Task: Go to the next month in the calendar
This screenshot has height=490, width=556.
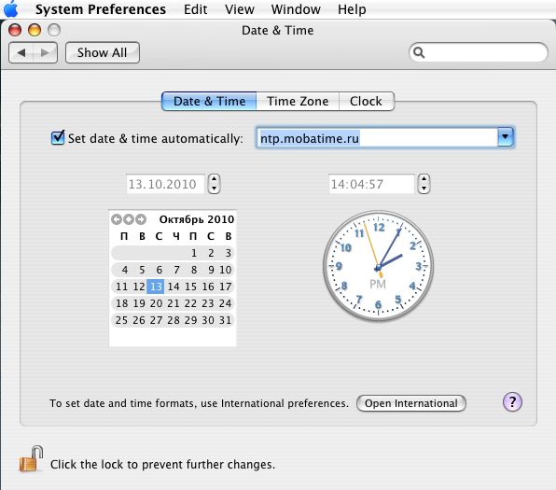Action: [x=141, y=219]
